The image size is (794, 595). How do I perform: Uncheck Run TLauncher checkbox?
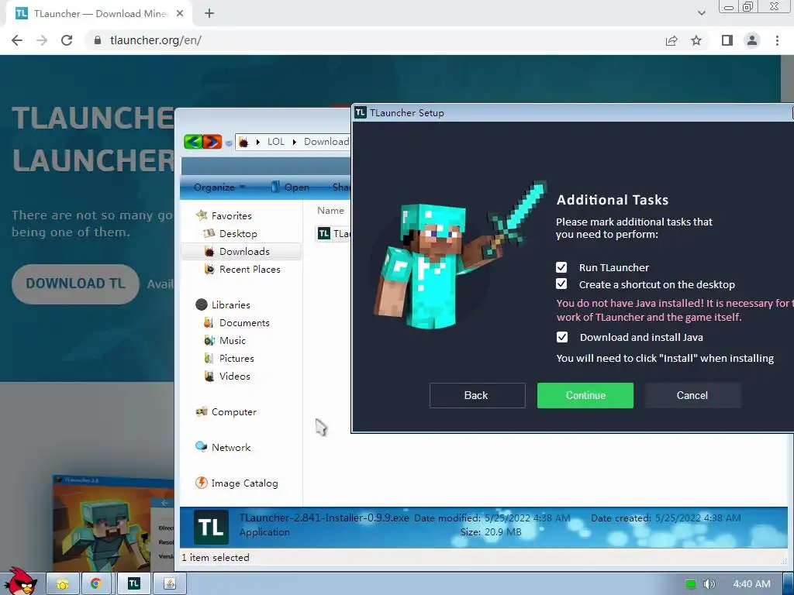561,267
